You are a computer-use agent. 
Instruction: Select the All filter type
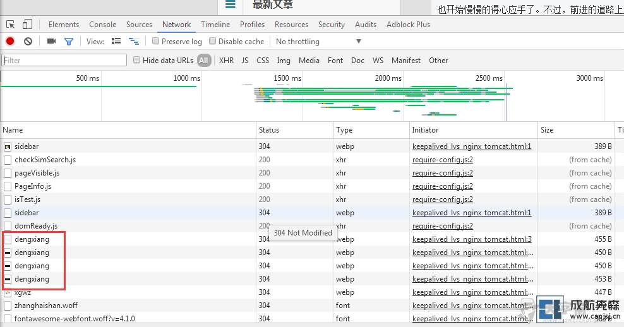204,61
